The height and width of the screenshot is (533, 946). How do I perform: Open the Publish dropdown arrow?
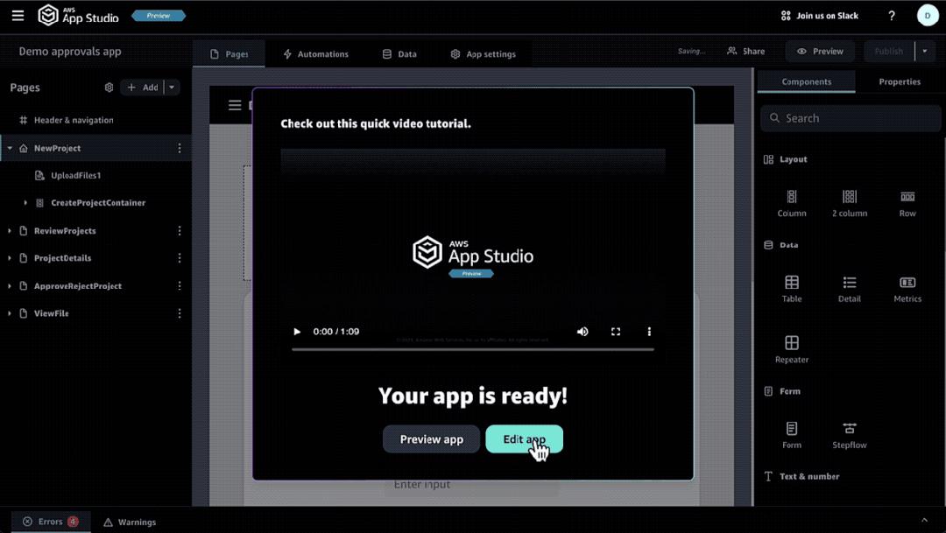pyautogui.click(x=924, y=52)
